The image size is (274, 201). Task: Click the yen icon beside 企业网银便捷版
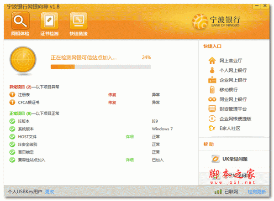(212, 119)
